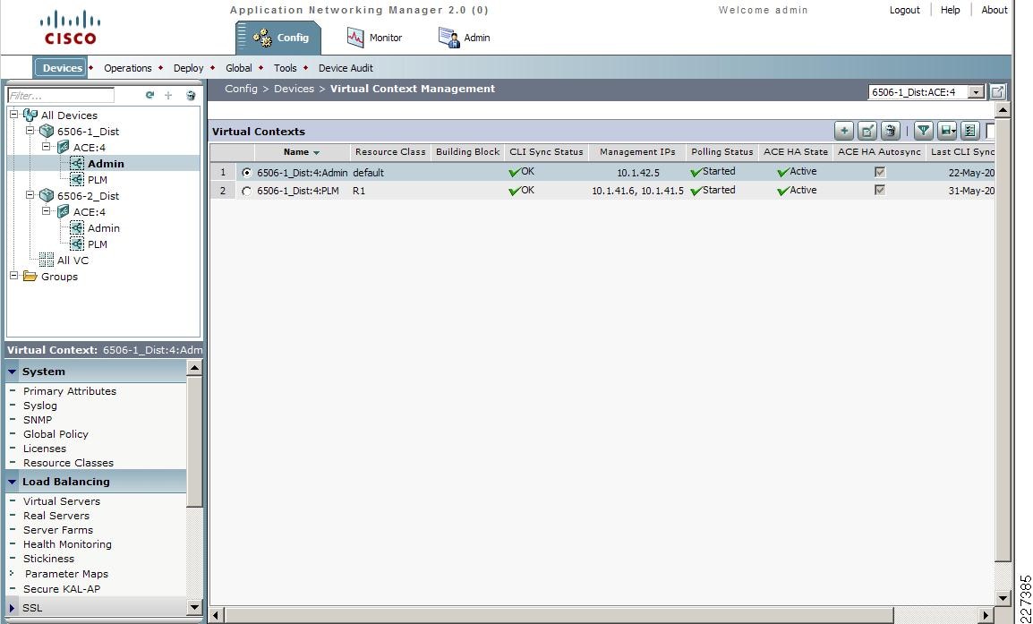This screenshot has height=624, width=1033.
Task: Click the Filter input field
Action: pos(61,96)
